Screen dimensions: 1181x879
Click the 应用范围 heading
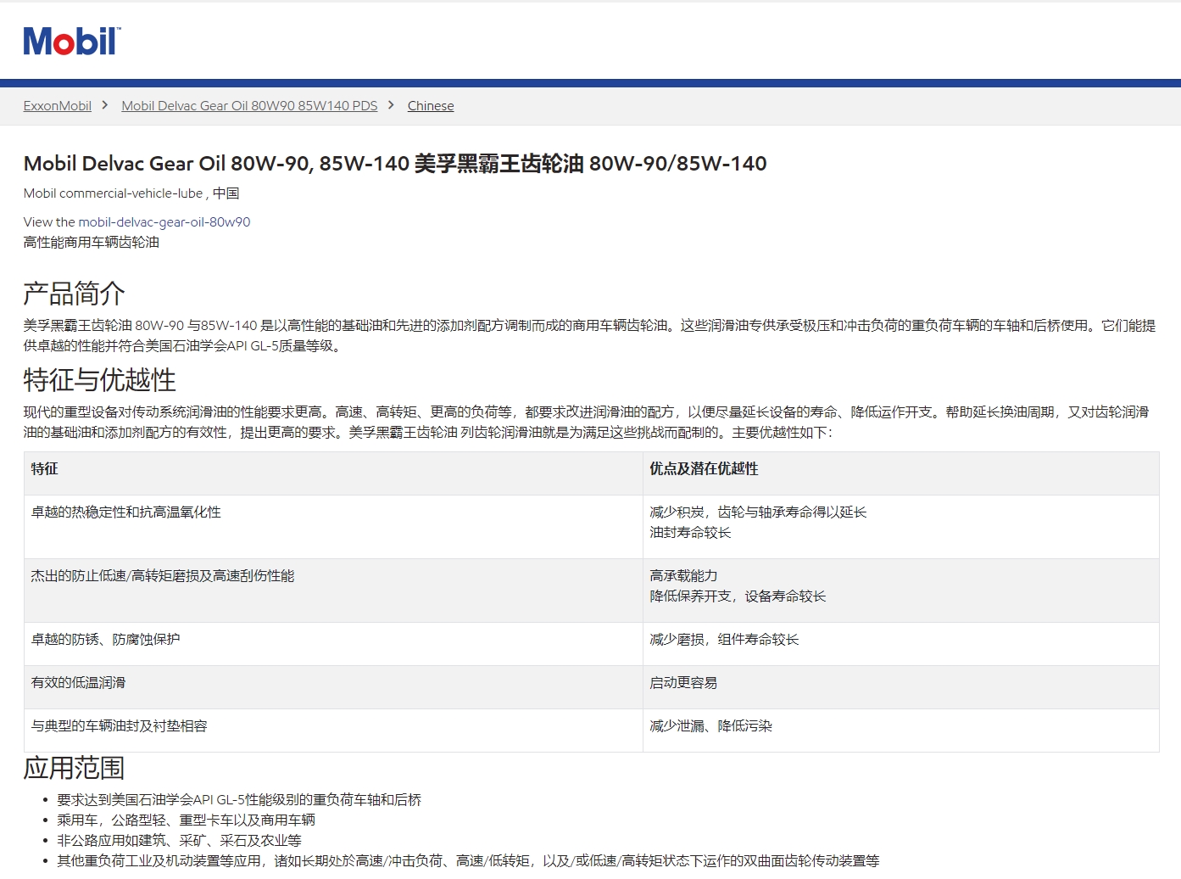coord(75,768)
